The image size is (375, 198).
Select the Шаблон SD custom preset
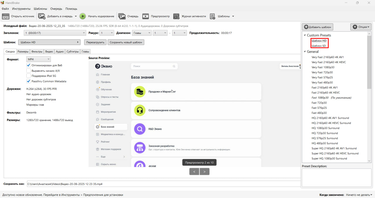pyautogui.click(x=319, y=46)
